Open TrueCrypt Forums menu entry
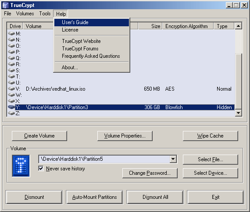Image resolution: width=250 pixels, height=212 pixels. 92,49
